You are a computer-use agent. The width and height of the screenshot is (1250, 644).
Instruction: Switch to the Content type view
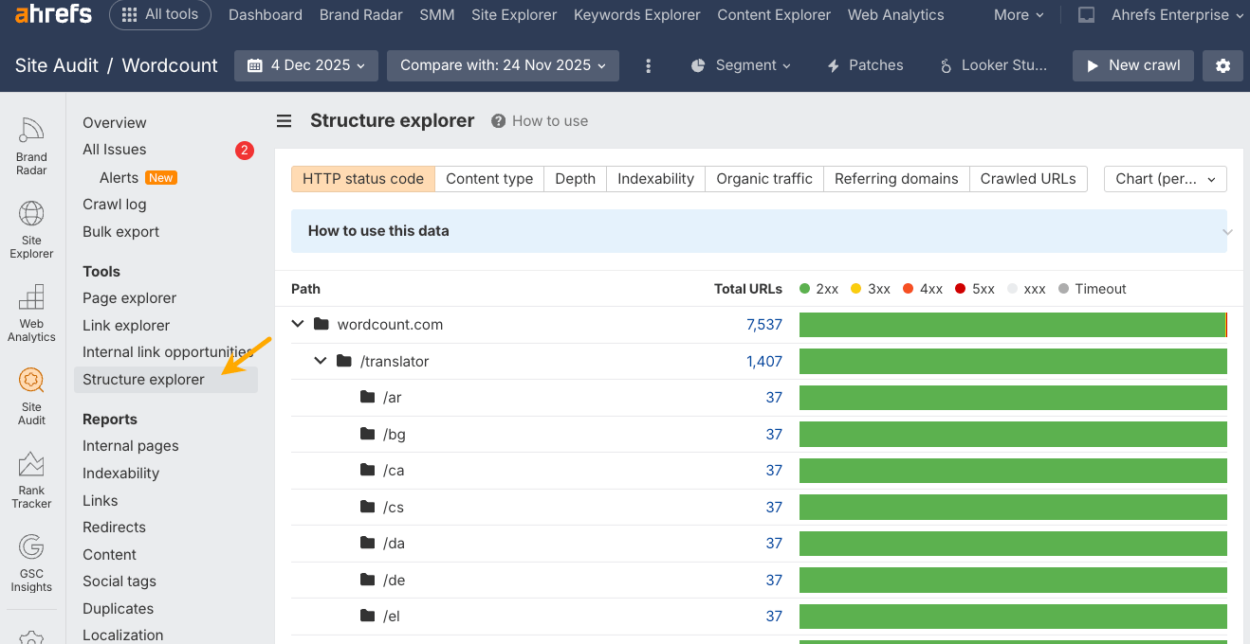(x=489, y=179)
